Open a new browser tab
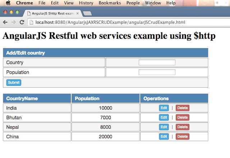The image size is (230, 158). pyautogui.click(x=87, y=14)
